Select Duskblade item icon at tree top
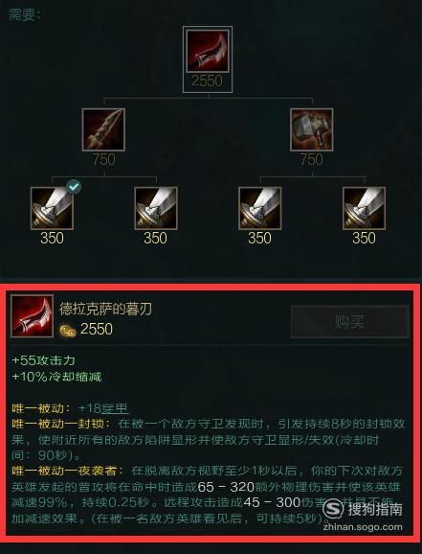 [x=208, y=51]
